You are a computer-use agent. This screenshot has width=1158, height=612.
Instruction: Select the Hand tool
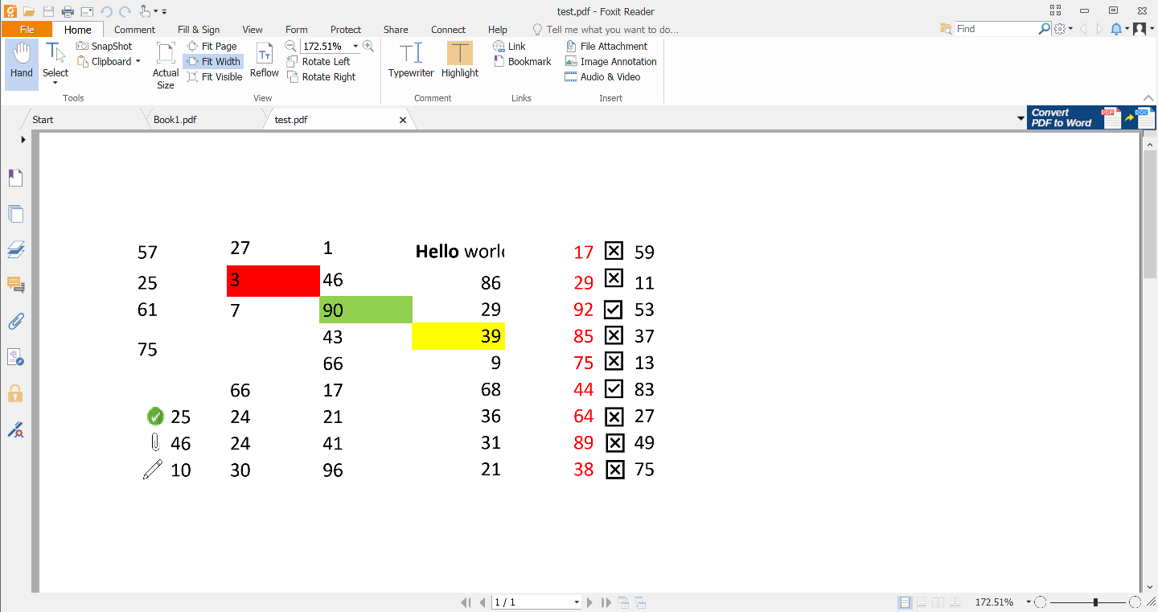point(21,60)
